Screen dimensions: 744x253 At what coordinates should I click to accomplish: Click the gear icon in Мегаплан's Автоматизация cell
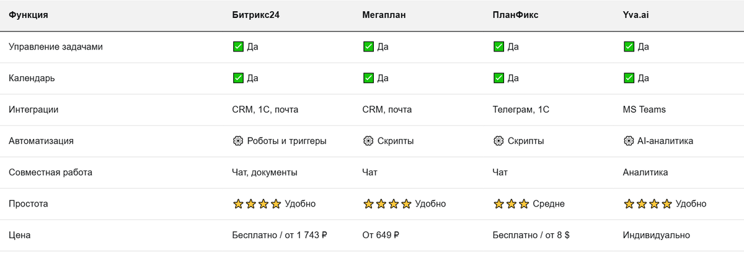(x=368, y=141)
